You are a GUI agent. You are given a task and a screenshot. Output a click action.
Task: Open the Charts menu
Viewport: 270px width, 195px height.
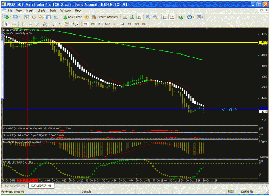[x=41, y=10]
